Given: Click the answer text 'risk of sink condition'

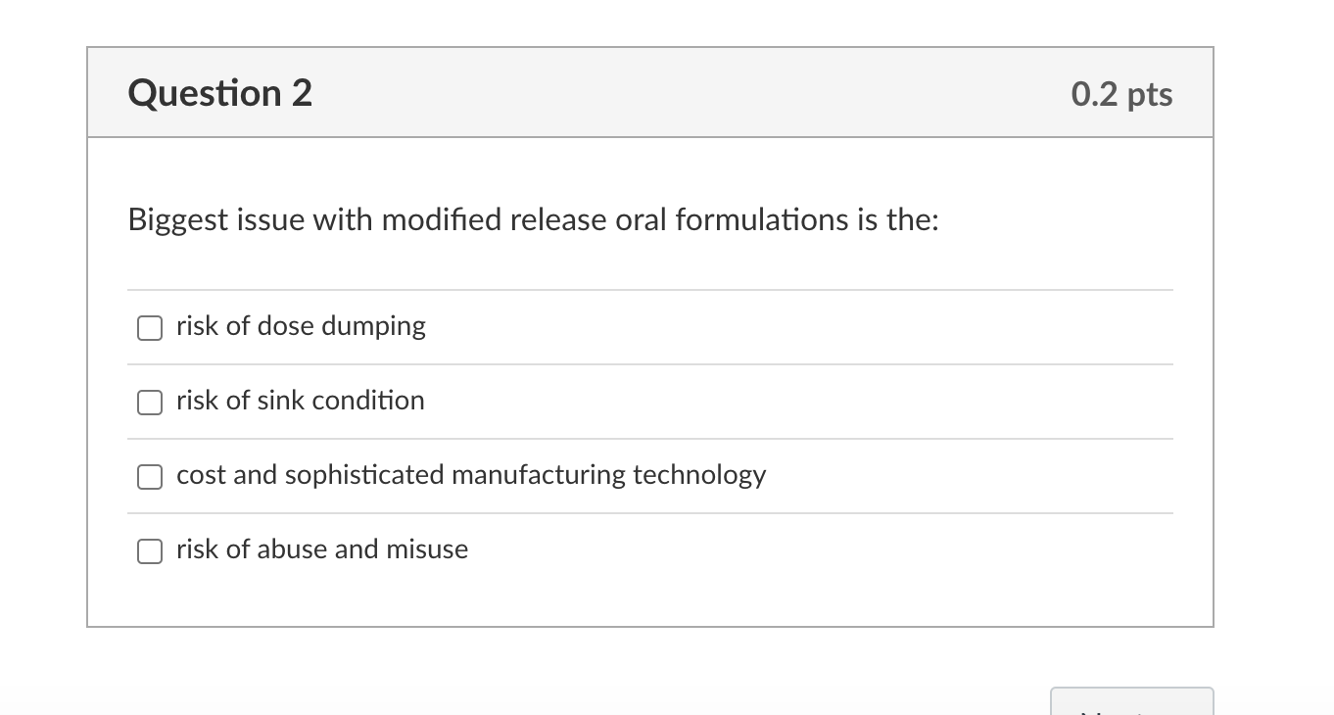Looking at the screenshot, I should [300, 401].
